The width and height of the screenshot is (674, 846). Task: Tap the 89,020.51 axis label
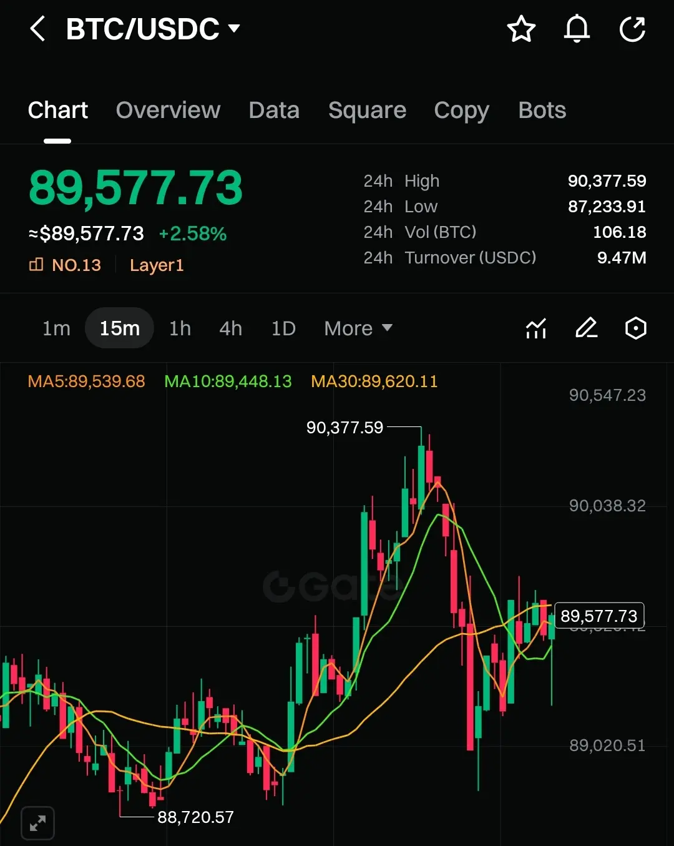[x=607, y=745]
